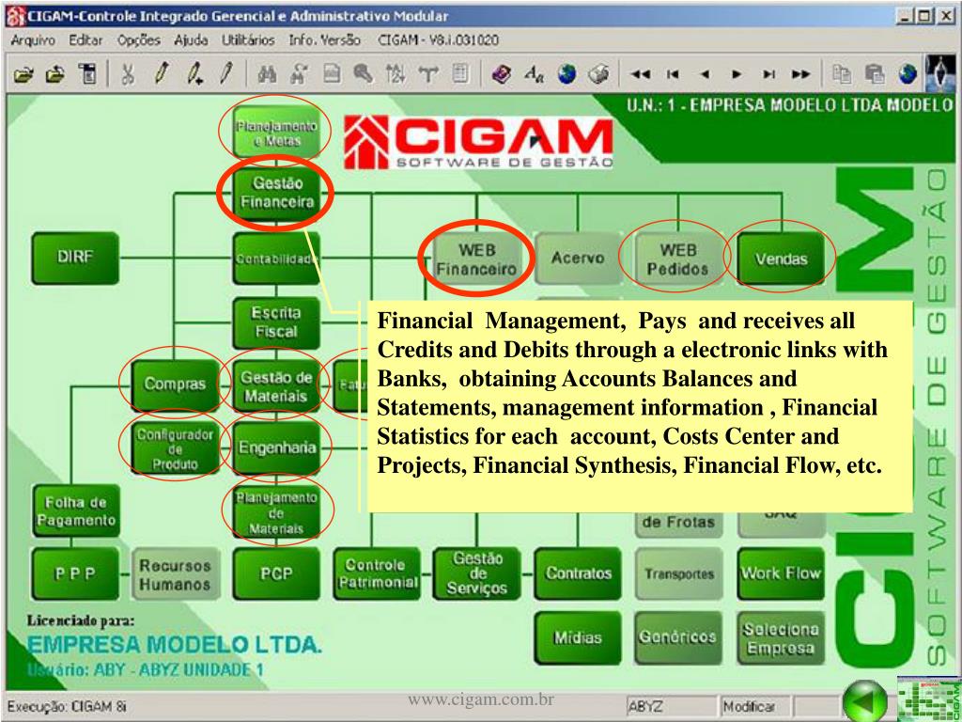Open the PCP module

pyautogui.click(x=276, y=573)
